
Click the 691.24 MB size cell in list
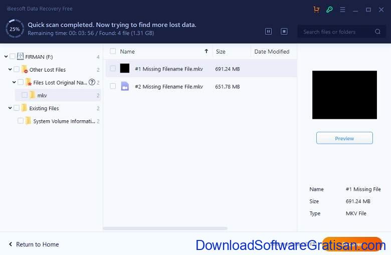pyautogui.click(x=228, y=69)
